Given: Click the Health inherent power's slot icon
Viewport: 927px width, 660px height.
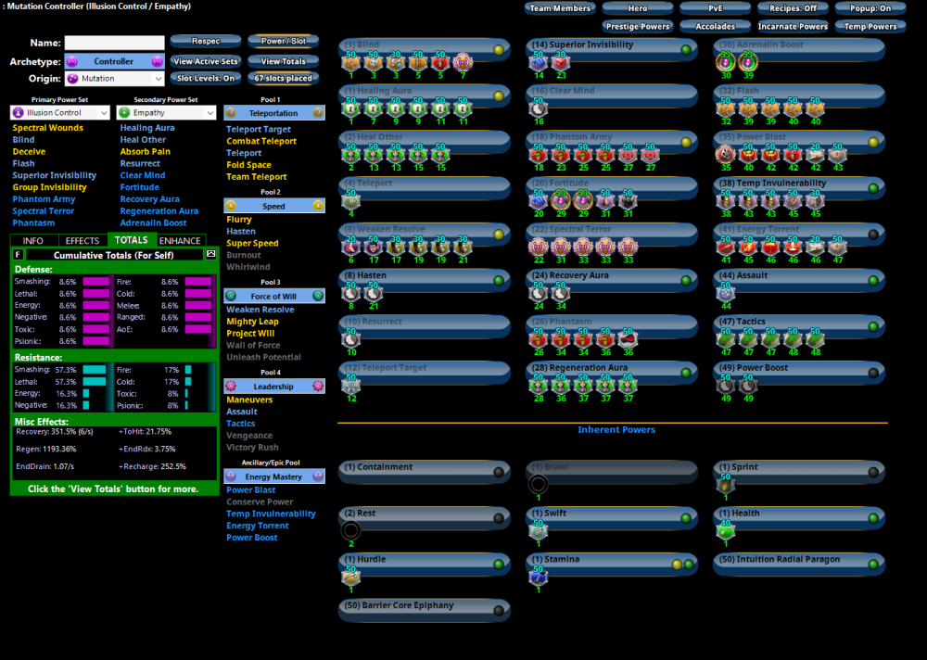Looking at the screenshot, I should click(726, 530).
